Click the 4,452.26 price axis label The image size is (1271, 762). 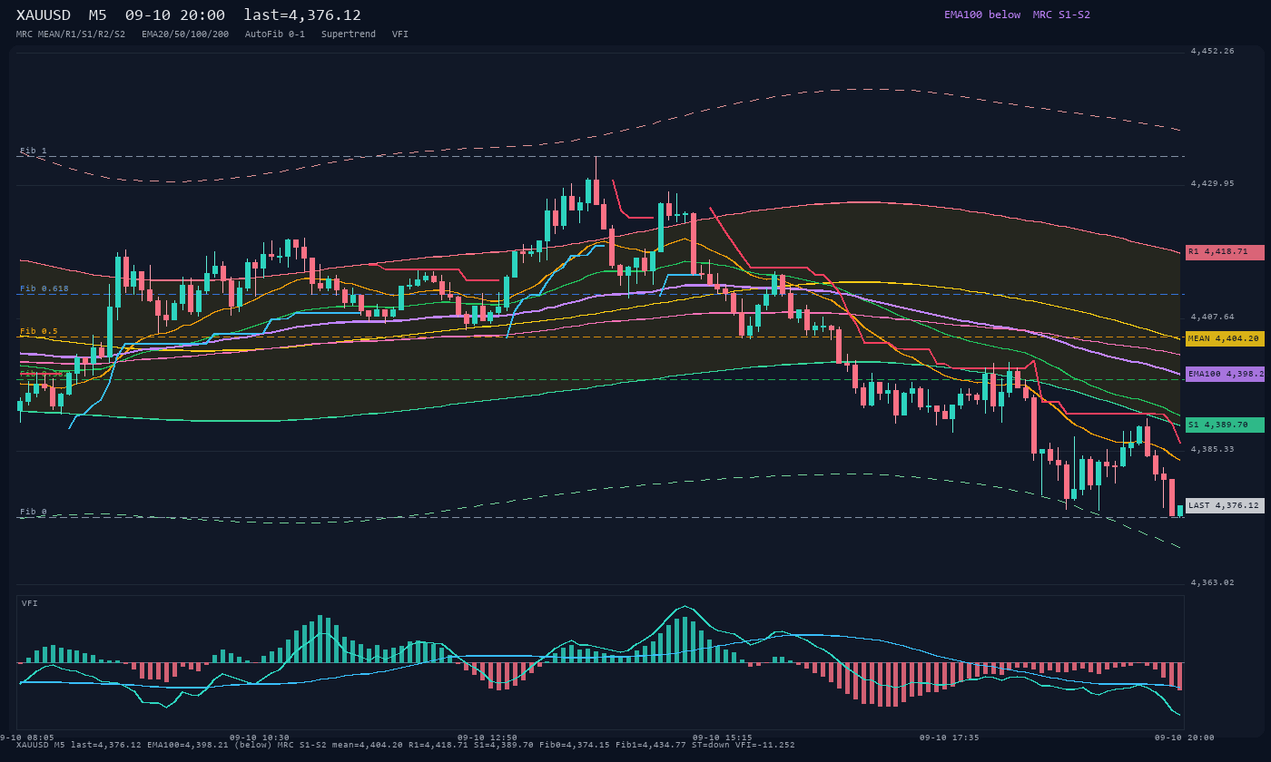tap(1212, 52)
